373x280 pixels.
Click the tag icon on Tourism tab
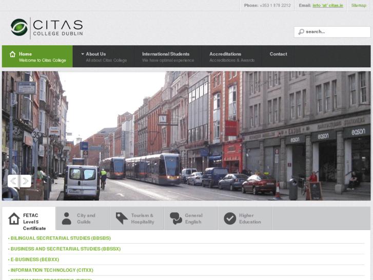[x=122, y=218]
